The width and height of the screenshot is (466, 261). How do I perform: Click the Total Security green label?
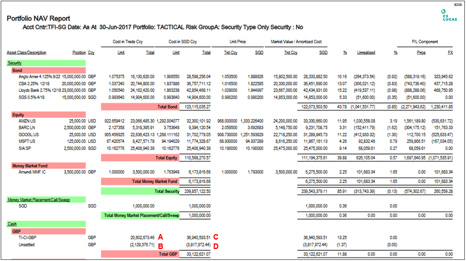[167, 191]
